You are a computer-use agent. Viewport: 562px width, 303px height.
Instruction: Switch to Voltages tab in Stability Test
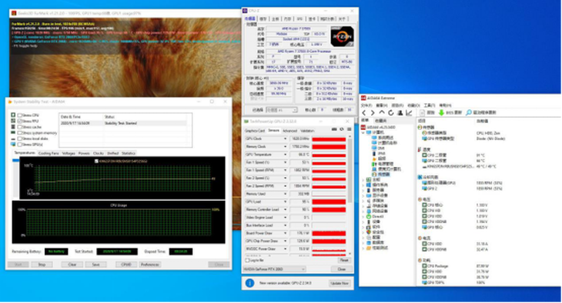[69, 153]
